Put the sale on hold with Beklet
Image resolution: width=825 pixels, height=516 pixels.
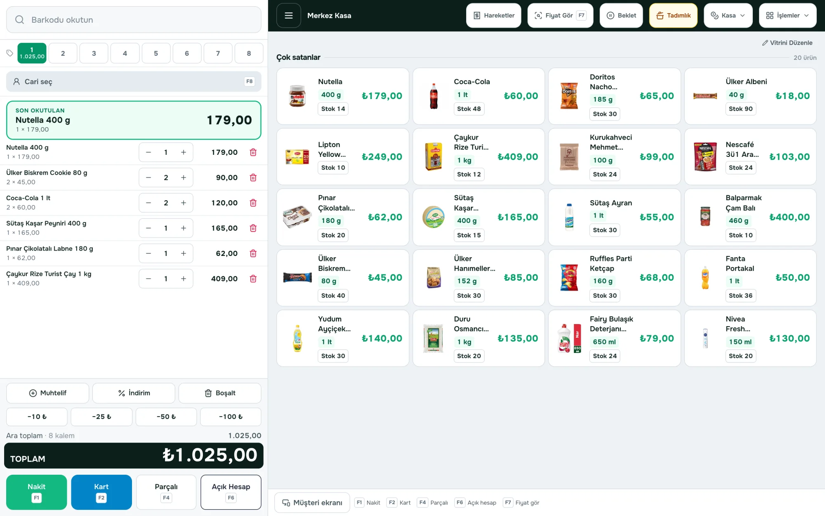click(621, 16)
